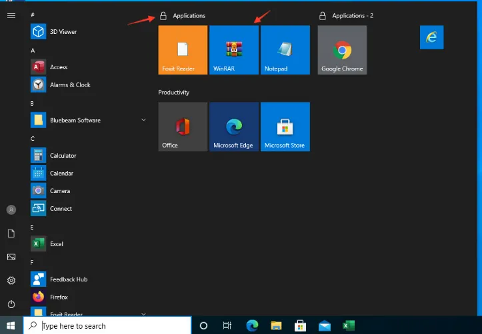
Task: Open the user account menu
Action: [11, 210]
